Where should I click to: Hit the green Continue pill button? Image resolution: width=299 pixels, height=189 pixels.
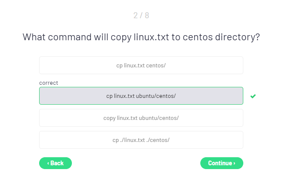pos(222,163)
